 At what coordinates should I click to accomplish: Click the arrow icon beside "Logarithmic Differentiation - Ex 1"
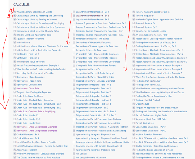[x=74, y=12]
